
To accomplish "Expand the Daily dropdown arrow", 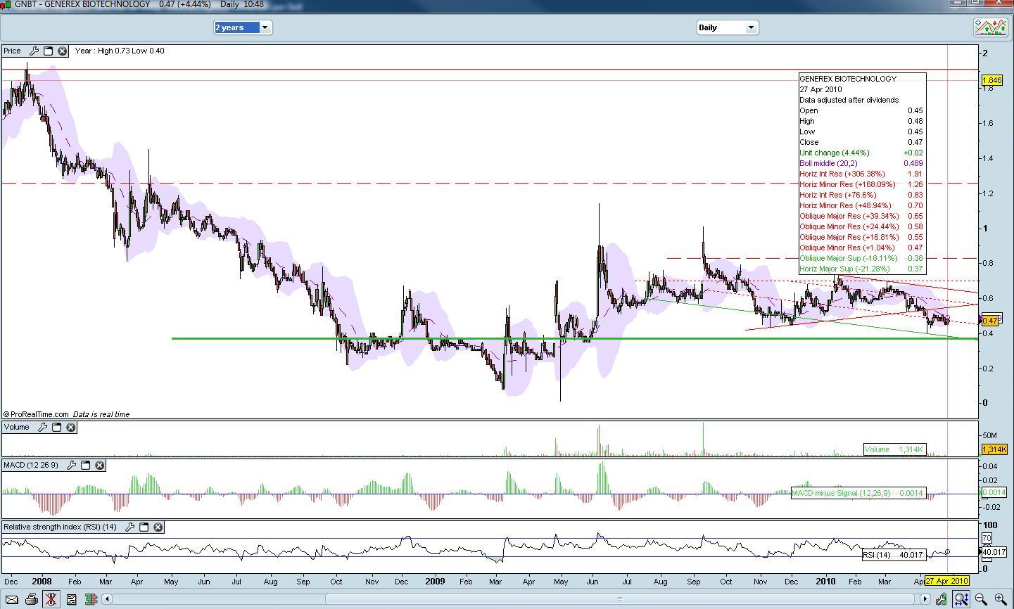I will coord(751,27).
